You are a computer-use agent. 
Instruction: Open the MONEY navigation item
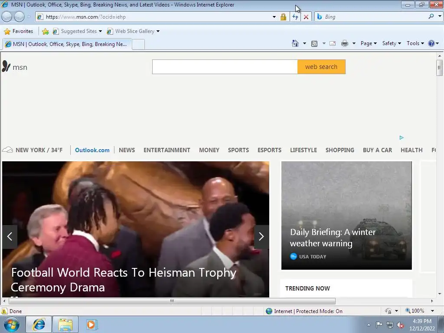tap(209, 150)
